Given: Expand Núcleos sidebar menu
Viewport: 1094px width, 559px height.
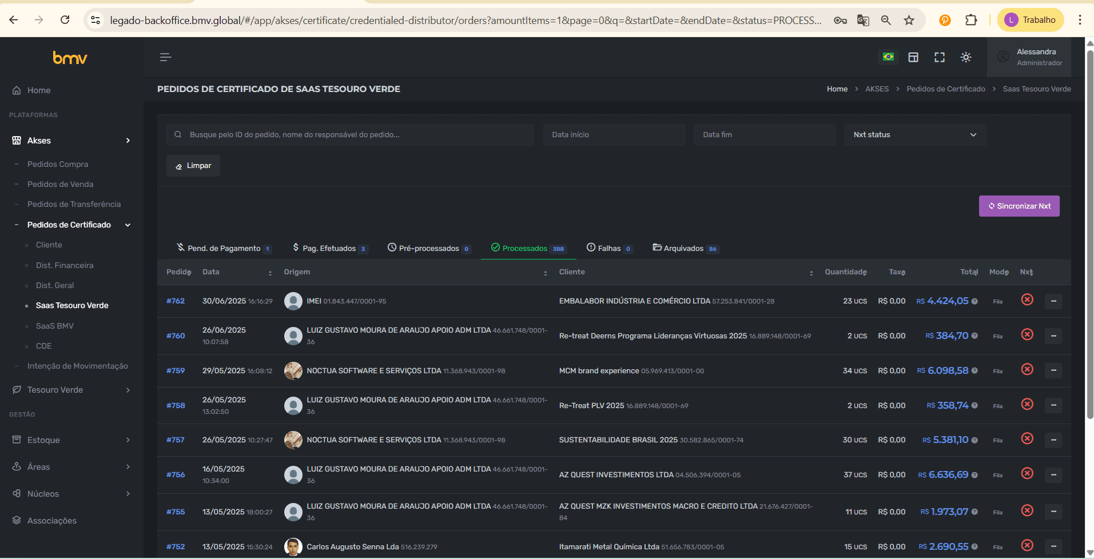Looking at the screenshot, I should (71, 494).
